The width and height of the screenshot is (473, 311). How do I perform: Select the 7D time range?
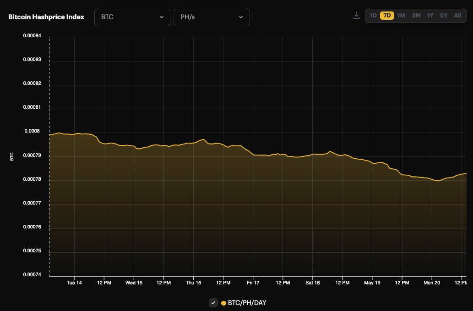pos(387,15)
